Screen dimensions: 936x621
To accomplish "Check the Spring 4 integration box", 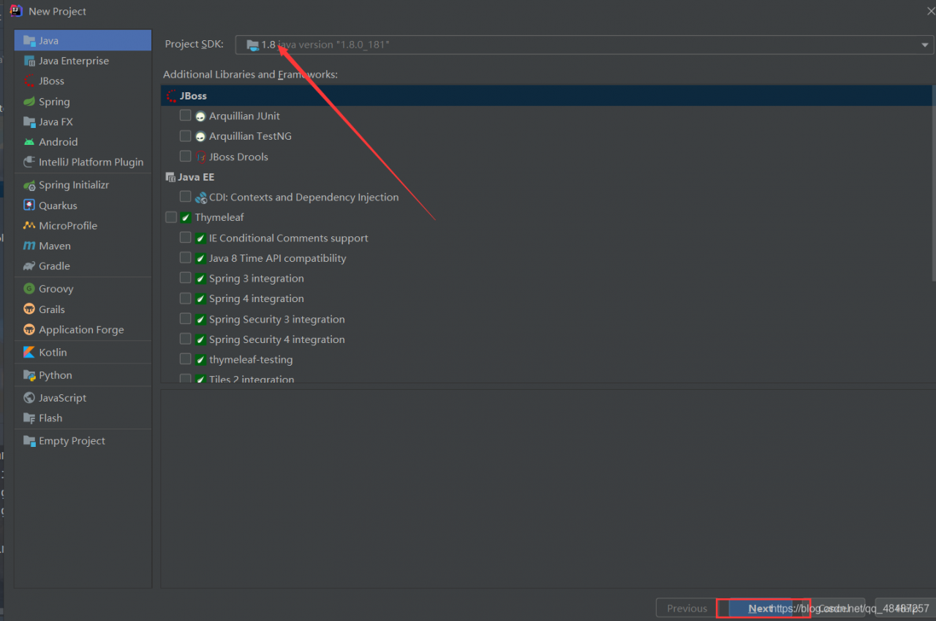I will point(185,298).
